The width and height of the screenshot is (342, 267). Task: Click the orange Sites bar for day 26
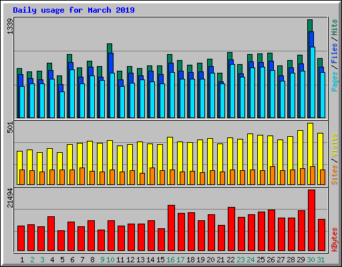tap(273, 176)
